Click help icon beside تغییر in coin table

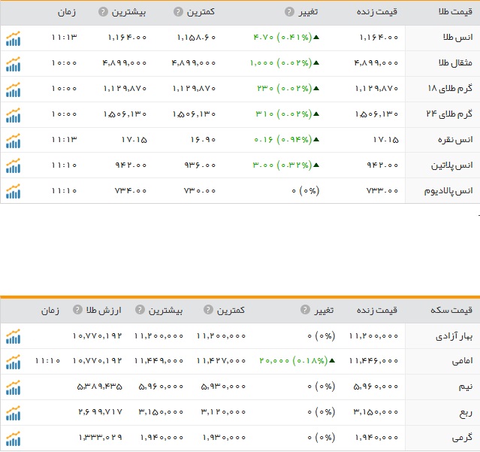pos(305,310)
